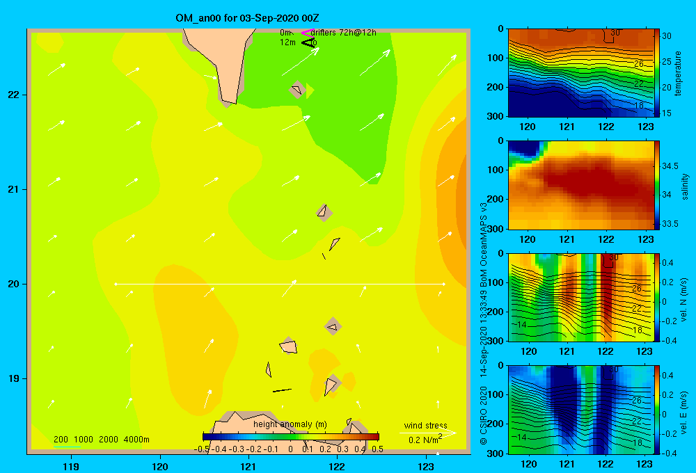Image resolution: width=696 pixels, height=473 pixels.
Task: Click the latitude 20 axis label of main map
Action: [14, 284]
